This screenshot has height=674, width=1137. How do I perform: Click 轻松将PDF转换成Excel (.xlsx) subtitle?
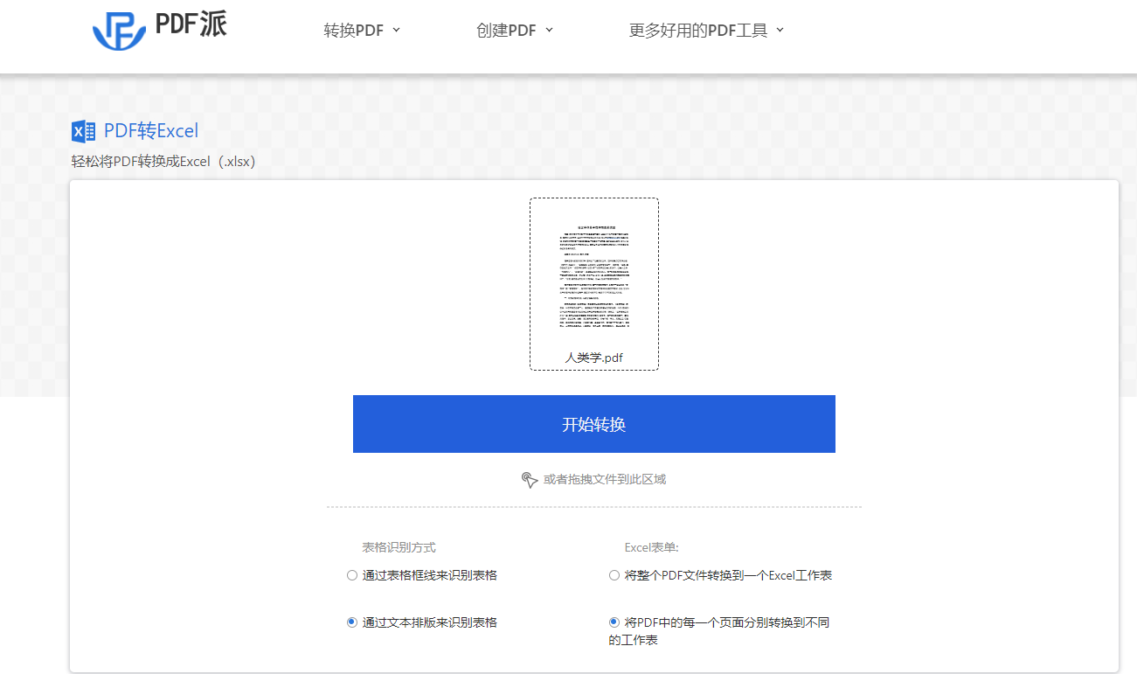(x=163, y=162)
